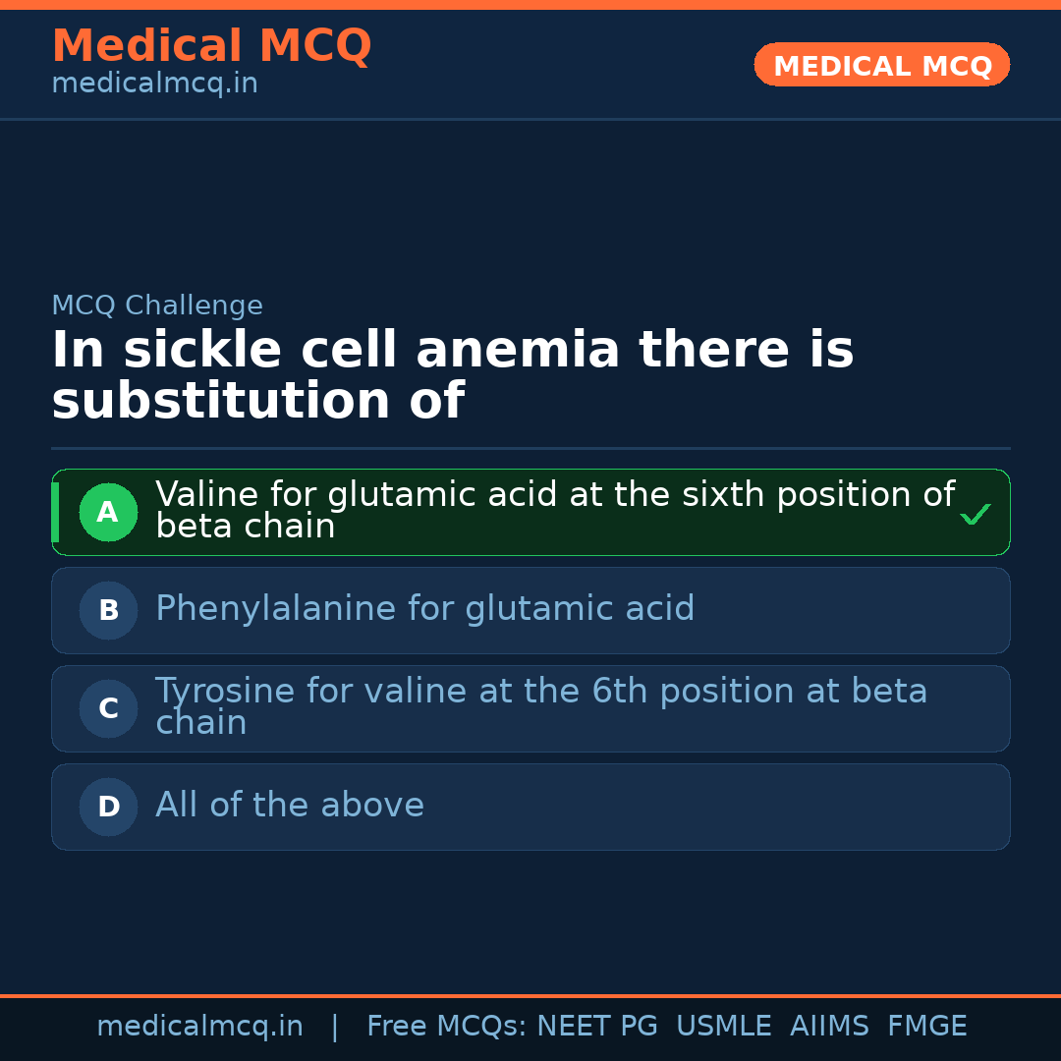Click the 'MCQ Challenge' label
The image size is (1061, 1061).
[157, 306]
